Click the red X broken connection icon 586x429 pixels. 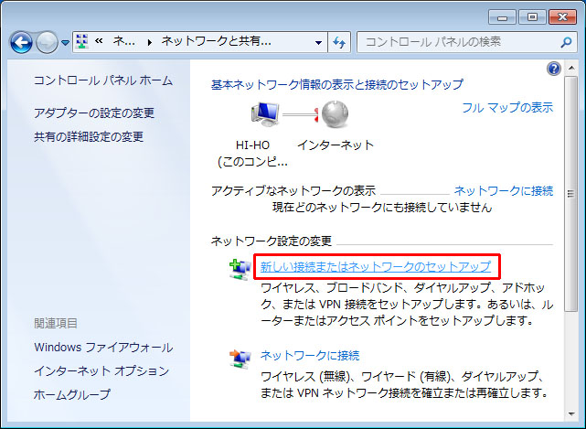coord(316,115)
